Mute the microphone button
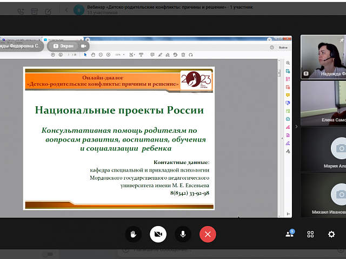 click(x=183, y=234)
